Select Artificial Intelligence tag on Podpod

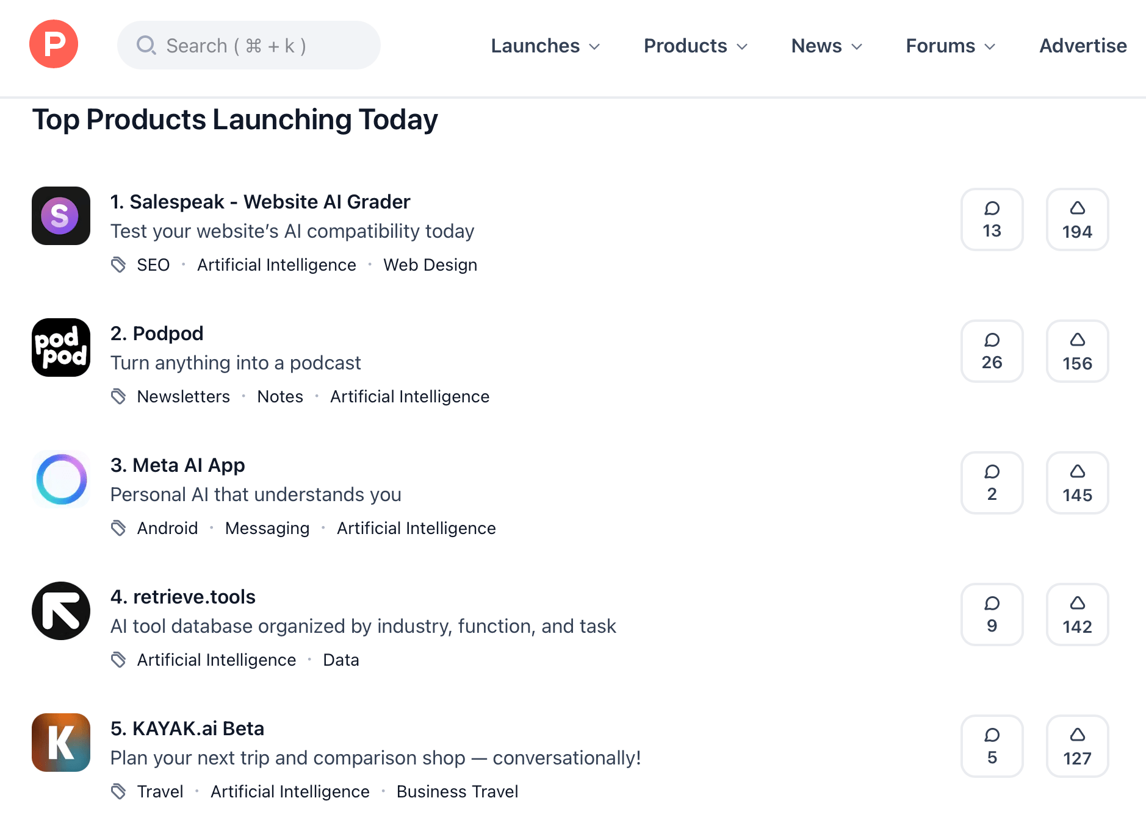point(410,397)
